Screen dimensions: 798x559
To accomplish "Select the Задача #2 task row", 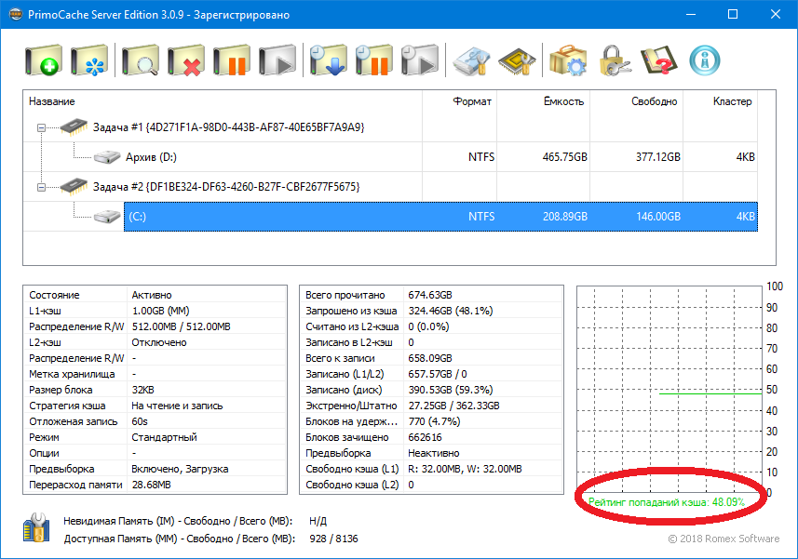I will click(x=226, y=187).
